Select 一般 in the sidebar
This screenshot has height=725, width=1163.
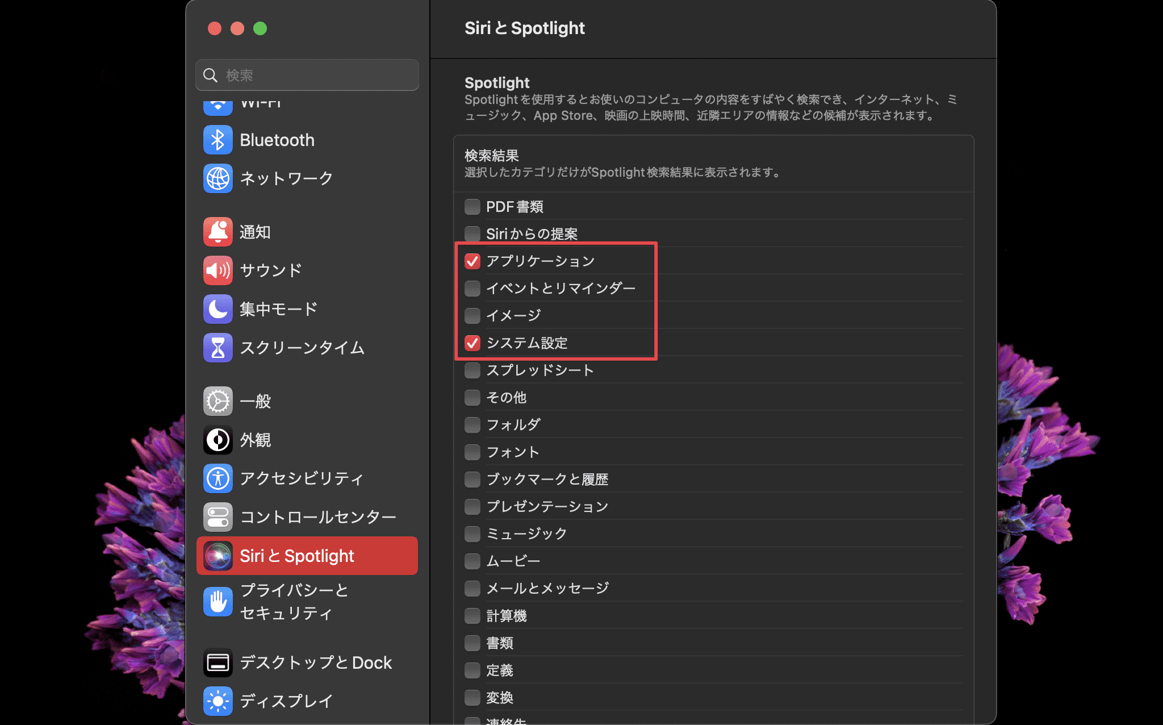[x=255, y=401]
